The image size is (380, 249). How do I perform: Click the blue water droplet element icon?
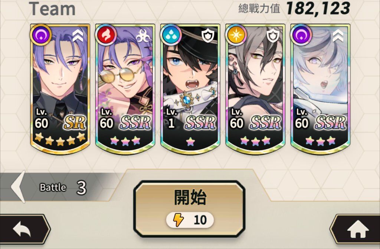click(x=171, y=35)
